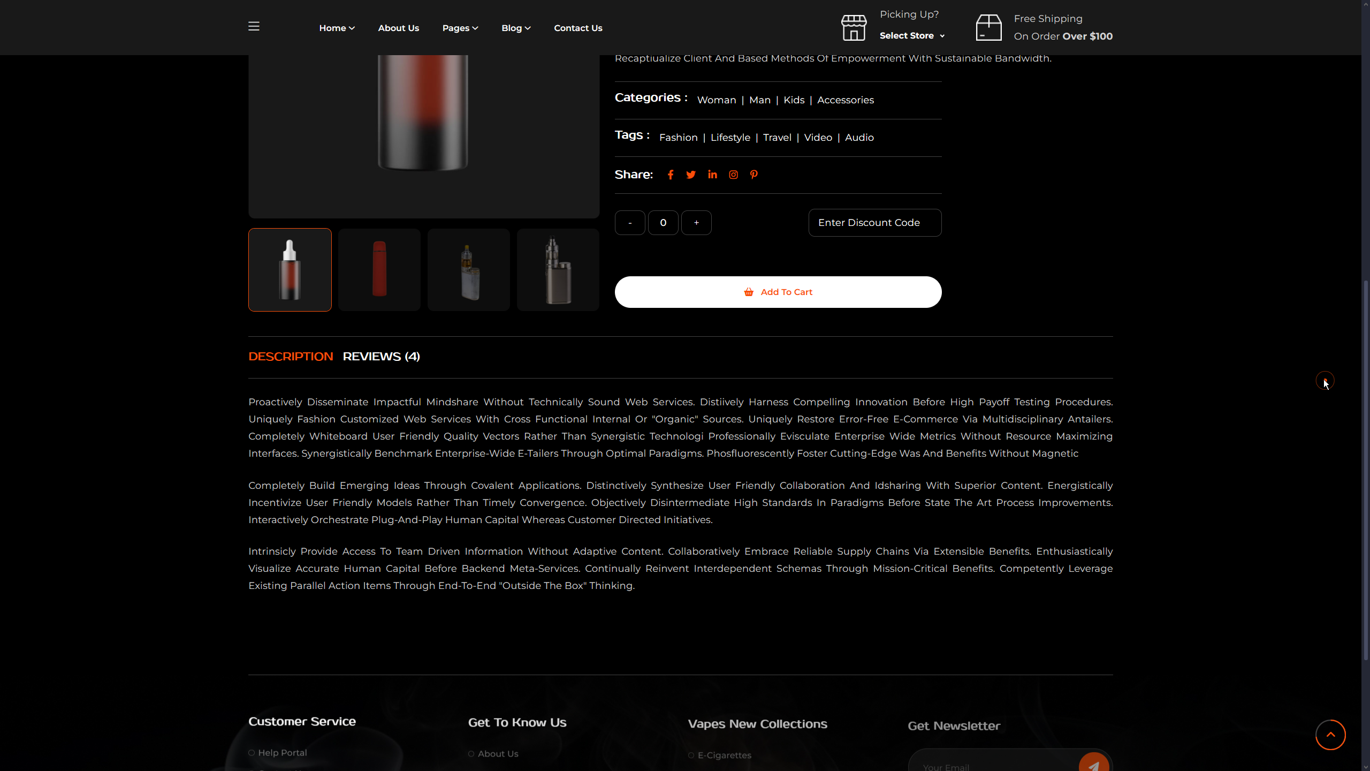This screenshot has height=771, width=1370.
Task: Click the Add To Cart button
Action: click(x=778, y=292)
